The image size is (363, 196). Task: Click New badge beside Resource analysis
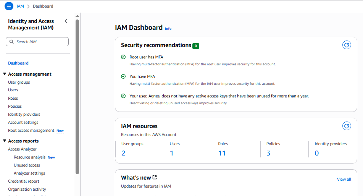[51, 157]
